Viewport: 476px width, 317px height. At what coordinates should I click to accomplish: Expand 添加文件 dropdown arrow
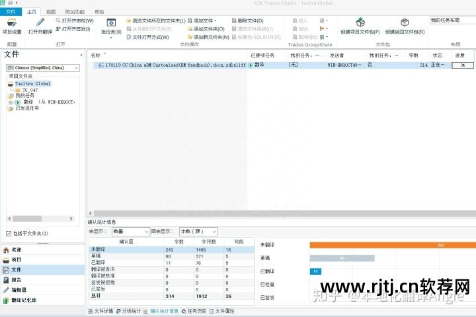216,20
